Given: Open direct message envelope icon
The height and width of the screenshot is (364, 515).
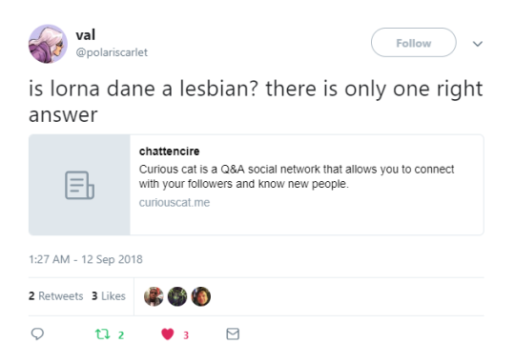Looking at the screenshot, I should 233,334.
